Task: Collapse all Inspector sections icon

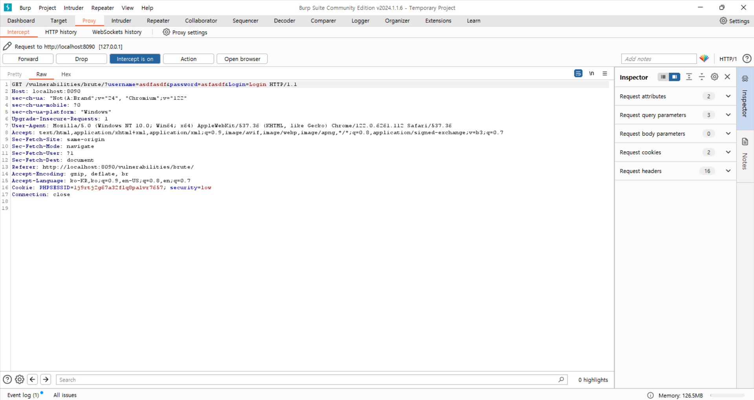Action: tap(701, 77)
